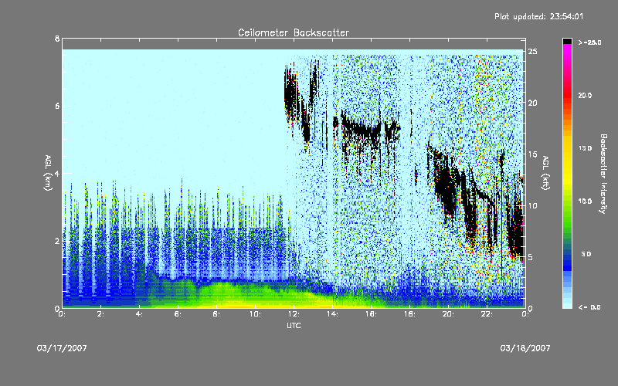Click the '18:' hour tick label
This screenshot has height=386, width=618.
point(409,314)
